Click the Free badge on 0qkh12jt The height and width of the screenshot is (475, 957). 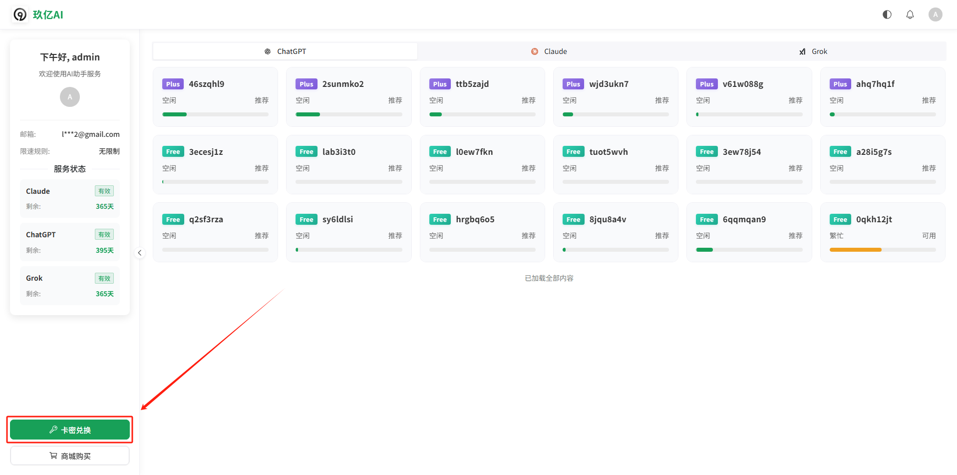click(840, 219)
